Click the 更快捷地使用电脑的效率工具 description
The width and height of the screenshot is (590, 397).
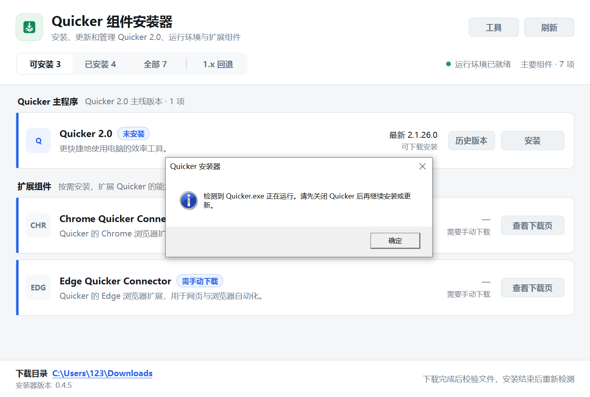[113, 149]
